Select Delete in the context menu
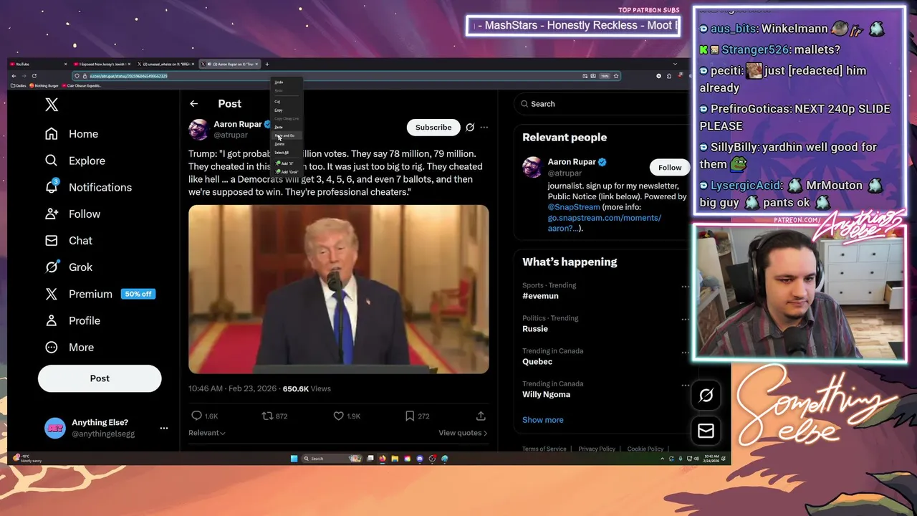Screen dimensions: 917x516 288,144
